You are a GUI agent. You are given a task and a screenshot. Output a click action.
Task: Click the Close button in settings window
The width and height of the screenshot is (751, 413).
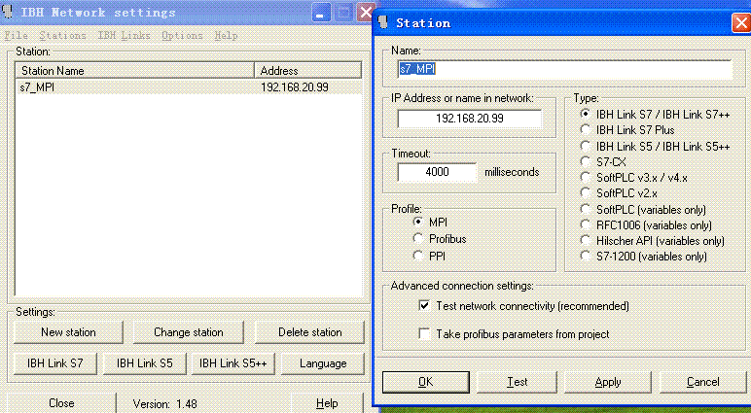(x=61, y=403)
